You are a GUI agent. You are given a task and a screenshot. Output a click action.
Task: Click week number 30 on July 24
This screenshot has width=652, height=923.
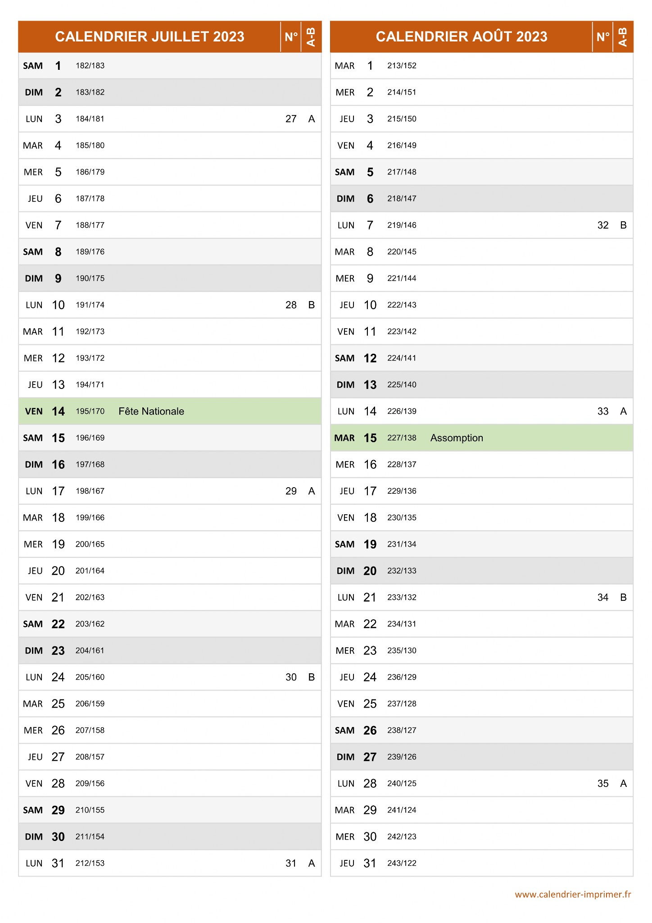click(291, 677)
